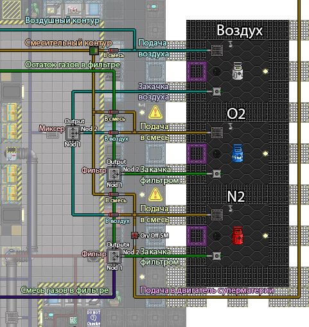Click the red N2 canister

click(238, 235)
